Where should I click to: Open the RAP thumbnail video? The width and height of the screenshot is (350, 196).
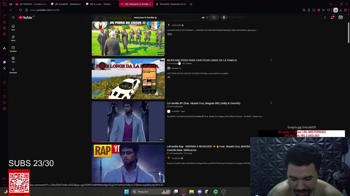(128, 164)
